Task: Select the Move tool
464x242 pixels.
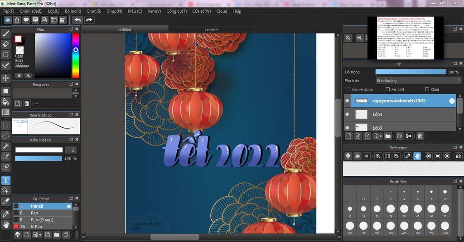Action: (5, 78)
